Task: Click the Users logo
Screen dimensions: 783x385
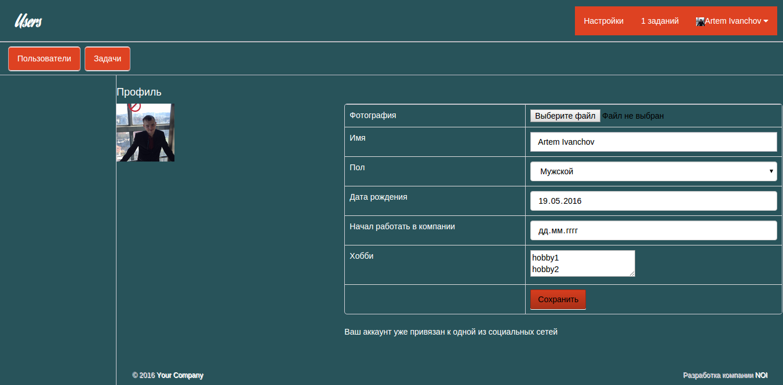Action: click(28, 21)
